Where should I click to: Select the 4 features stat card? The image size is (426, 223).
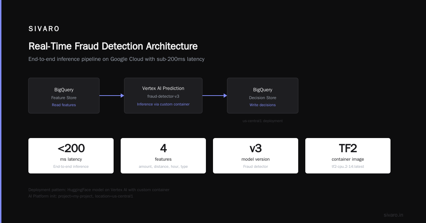coord(163,156)
